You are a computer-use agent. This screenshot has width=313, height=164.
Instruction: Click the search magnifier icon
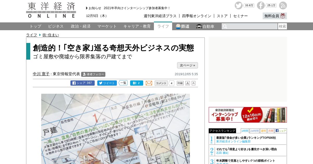point(225,26)
